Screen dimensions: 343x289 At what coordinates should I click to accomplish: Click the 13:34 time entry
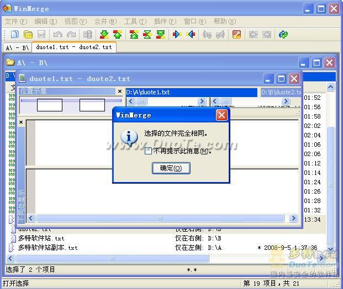pos(312,220)
